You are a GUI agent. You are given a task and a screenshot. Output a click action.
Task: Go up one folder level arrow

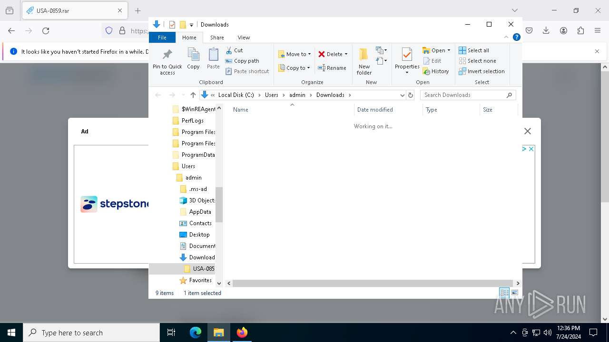[193, 95]
